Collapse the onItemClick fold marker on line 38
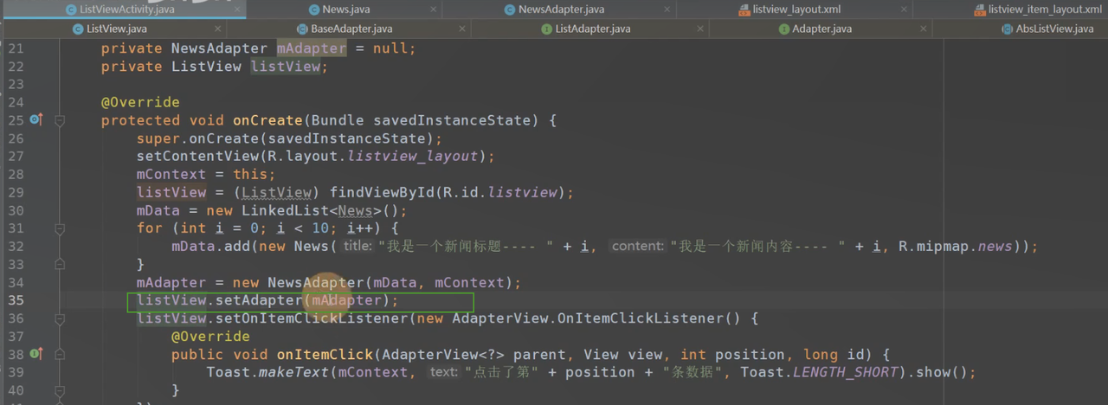 click(x=60, y=354)
